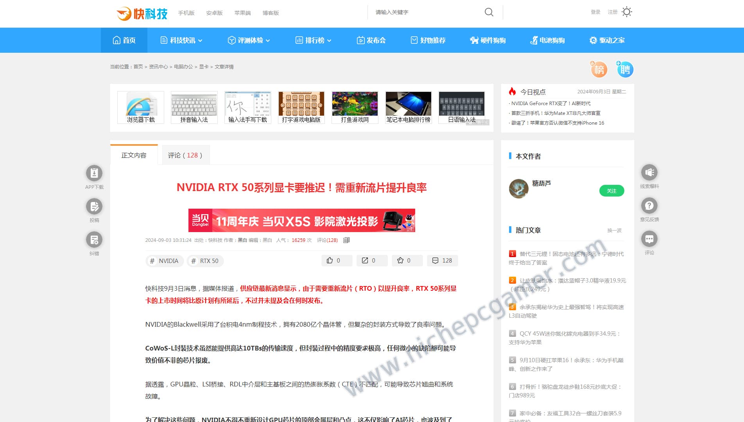Open headline about 苹果官方否认微信不支持iPhone 16
Image resolution: width=744 pixels, height=422 pixels.
[557, 123]
